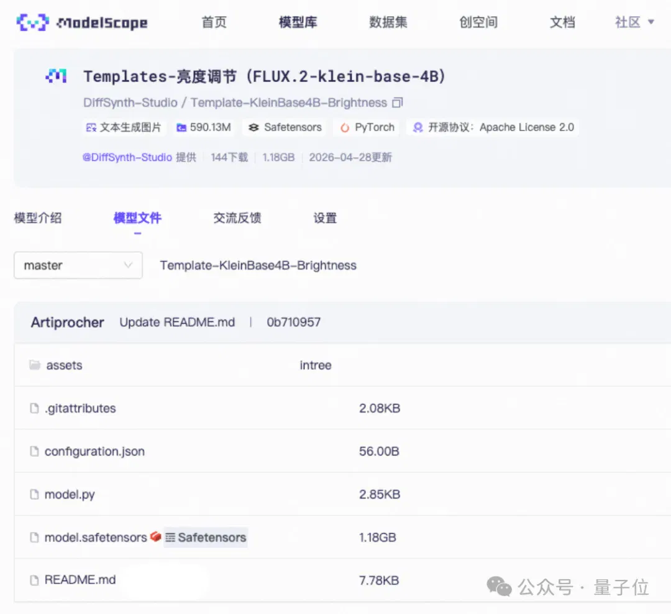Click the README.md file icon
671x614 pixels.
pyautogui.click(x=34, y=580)
